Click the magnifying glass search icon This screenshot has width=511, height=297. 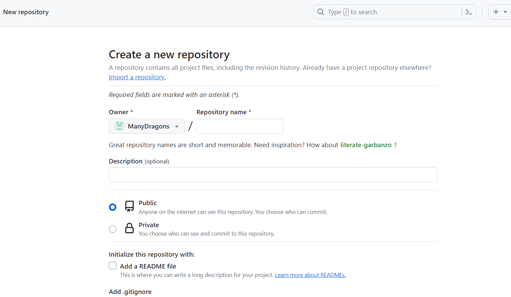[321, 12]
